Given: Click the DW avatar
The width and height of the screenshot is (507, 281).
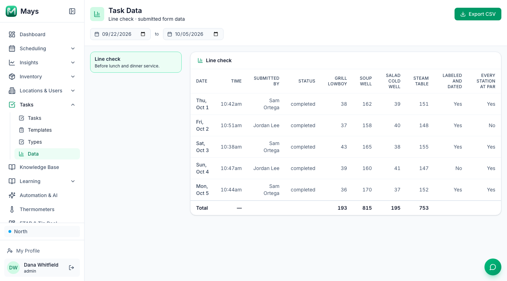Looking at the screenshot, I should coord(13,268).
